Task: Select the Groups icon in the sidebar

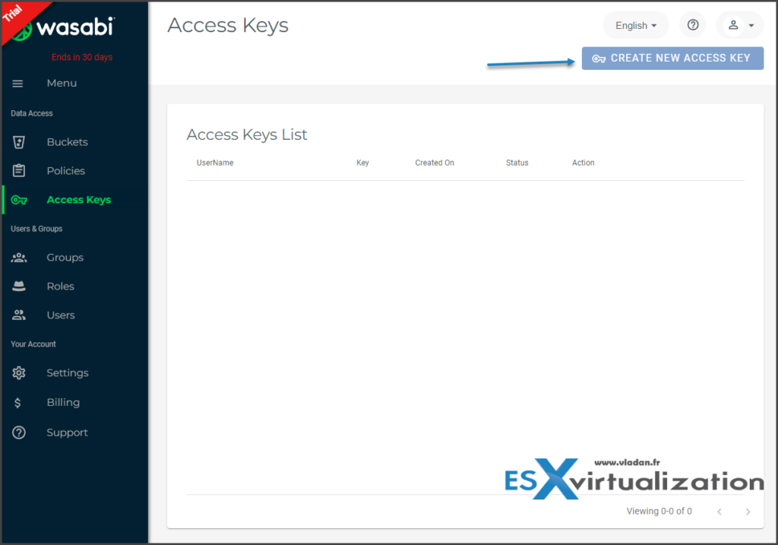Action: 19,257
